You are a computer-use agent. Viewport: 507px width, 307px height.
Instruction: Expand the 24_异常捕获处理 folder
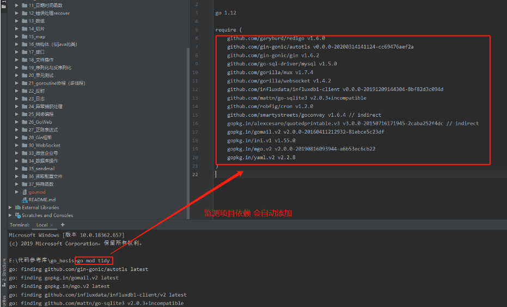(x=16, y=106)
